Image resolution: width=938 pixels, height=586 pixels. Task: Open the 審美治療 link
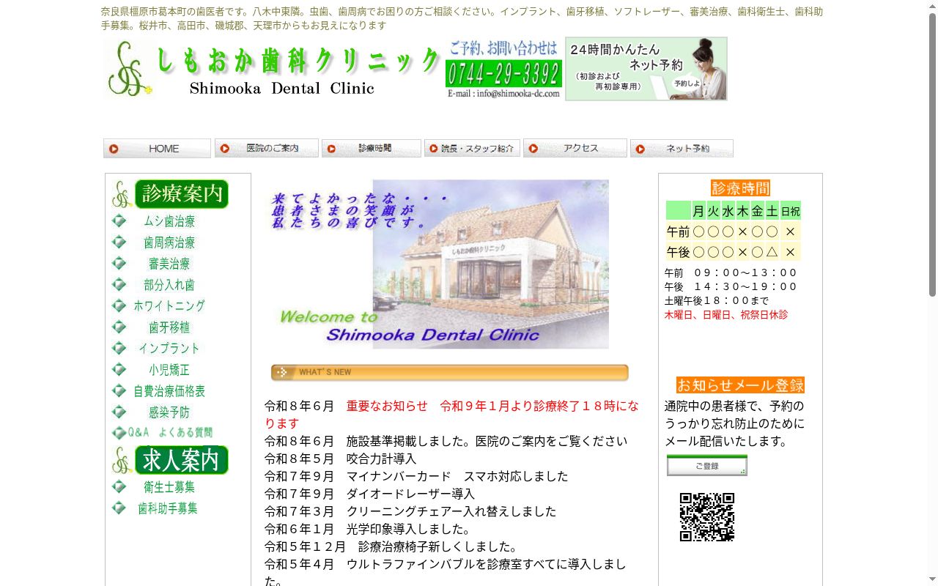click(x=169, y=264)
